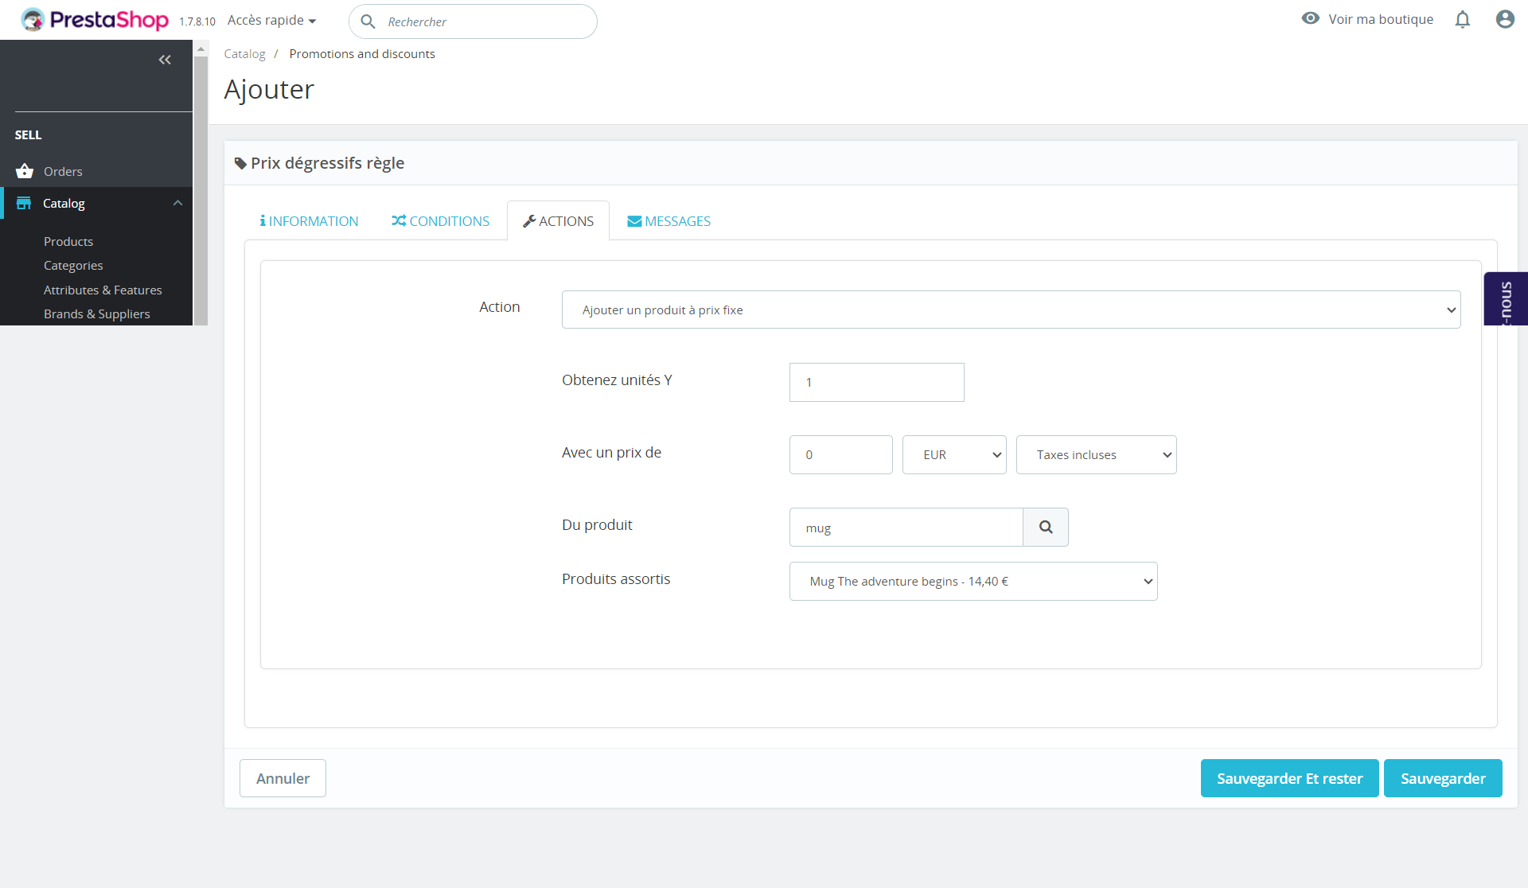The image size is (1528, 888).
Task: Focus the Obtenez unités Y field
Action: pyautogui.click(x=875, y=382)
